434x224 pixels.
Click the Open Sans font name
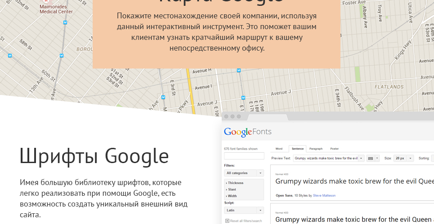[x=284, y=195]
